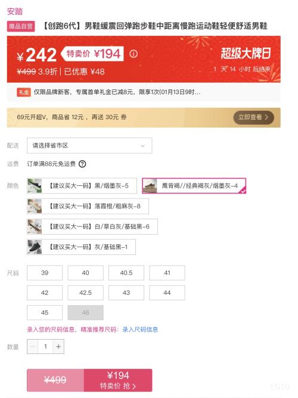This screenshot has height=398, width=298.
Task: Click the 礼金 gift tag icon
Action: (x=24, y=92)
